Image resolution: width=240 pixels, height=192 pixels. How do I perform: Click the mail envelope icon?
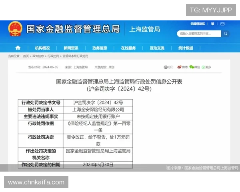(x=222, y=24)
